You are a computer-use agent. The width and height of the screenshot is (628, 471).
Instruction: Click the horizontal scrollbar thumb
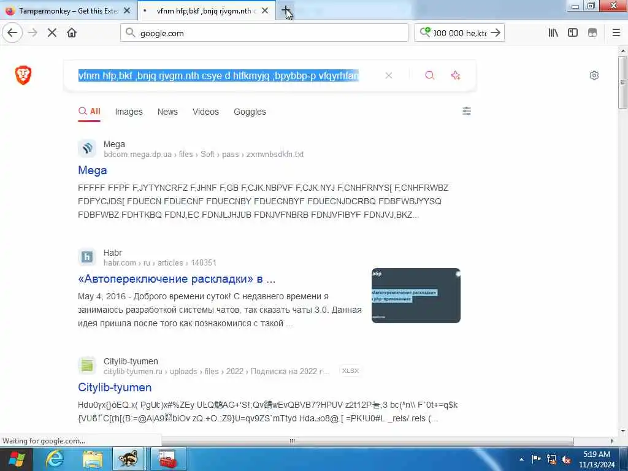click(x=368, y=441)
